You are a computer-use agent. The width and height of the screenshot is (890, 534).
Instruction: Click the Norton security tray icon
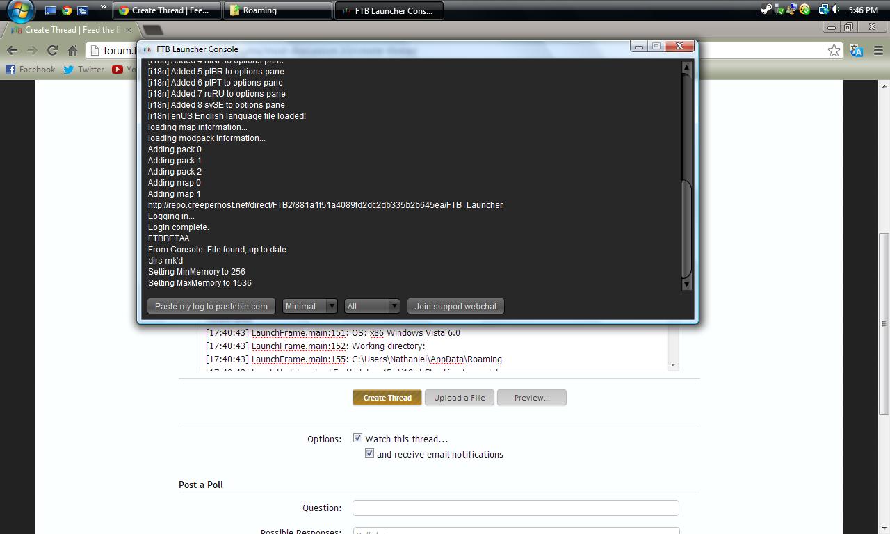pos(804,10)
